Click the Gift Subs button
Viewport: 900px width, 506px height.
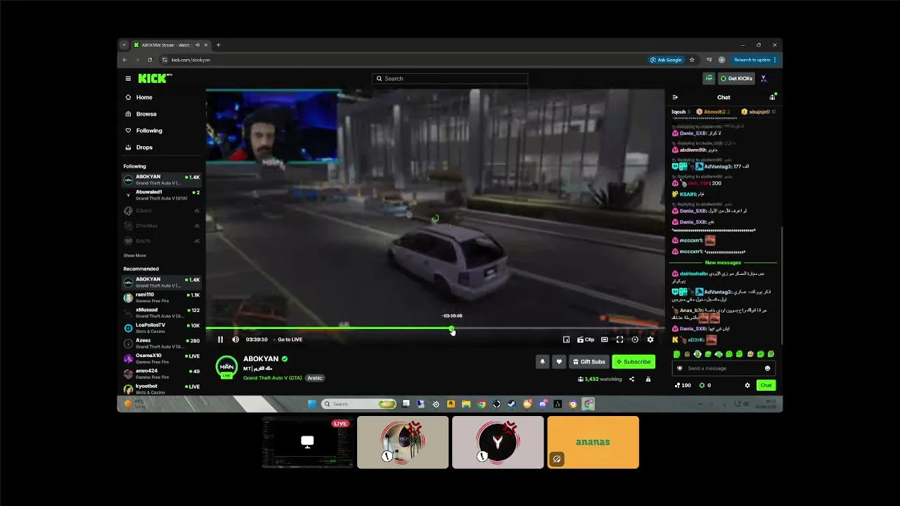(x=589, y=362)
